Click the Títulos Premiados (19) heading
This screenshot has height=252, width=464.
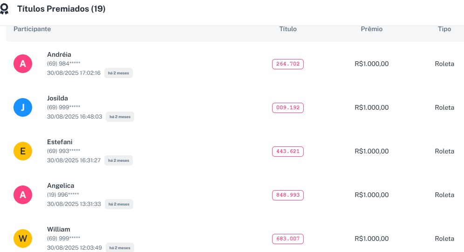61,9
